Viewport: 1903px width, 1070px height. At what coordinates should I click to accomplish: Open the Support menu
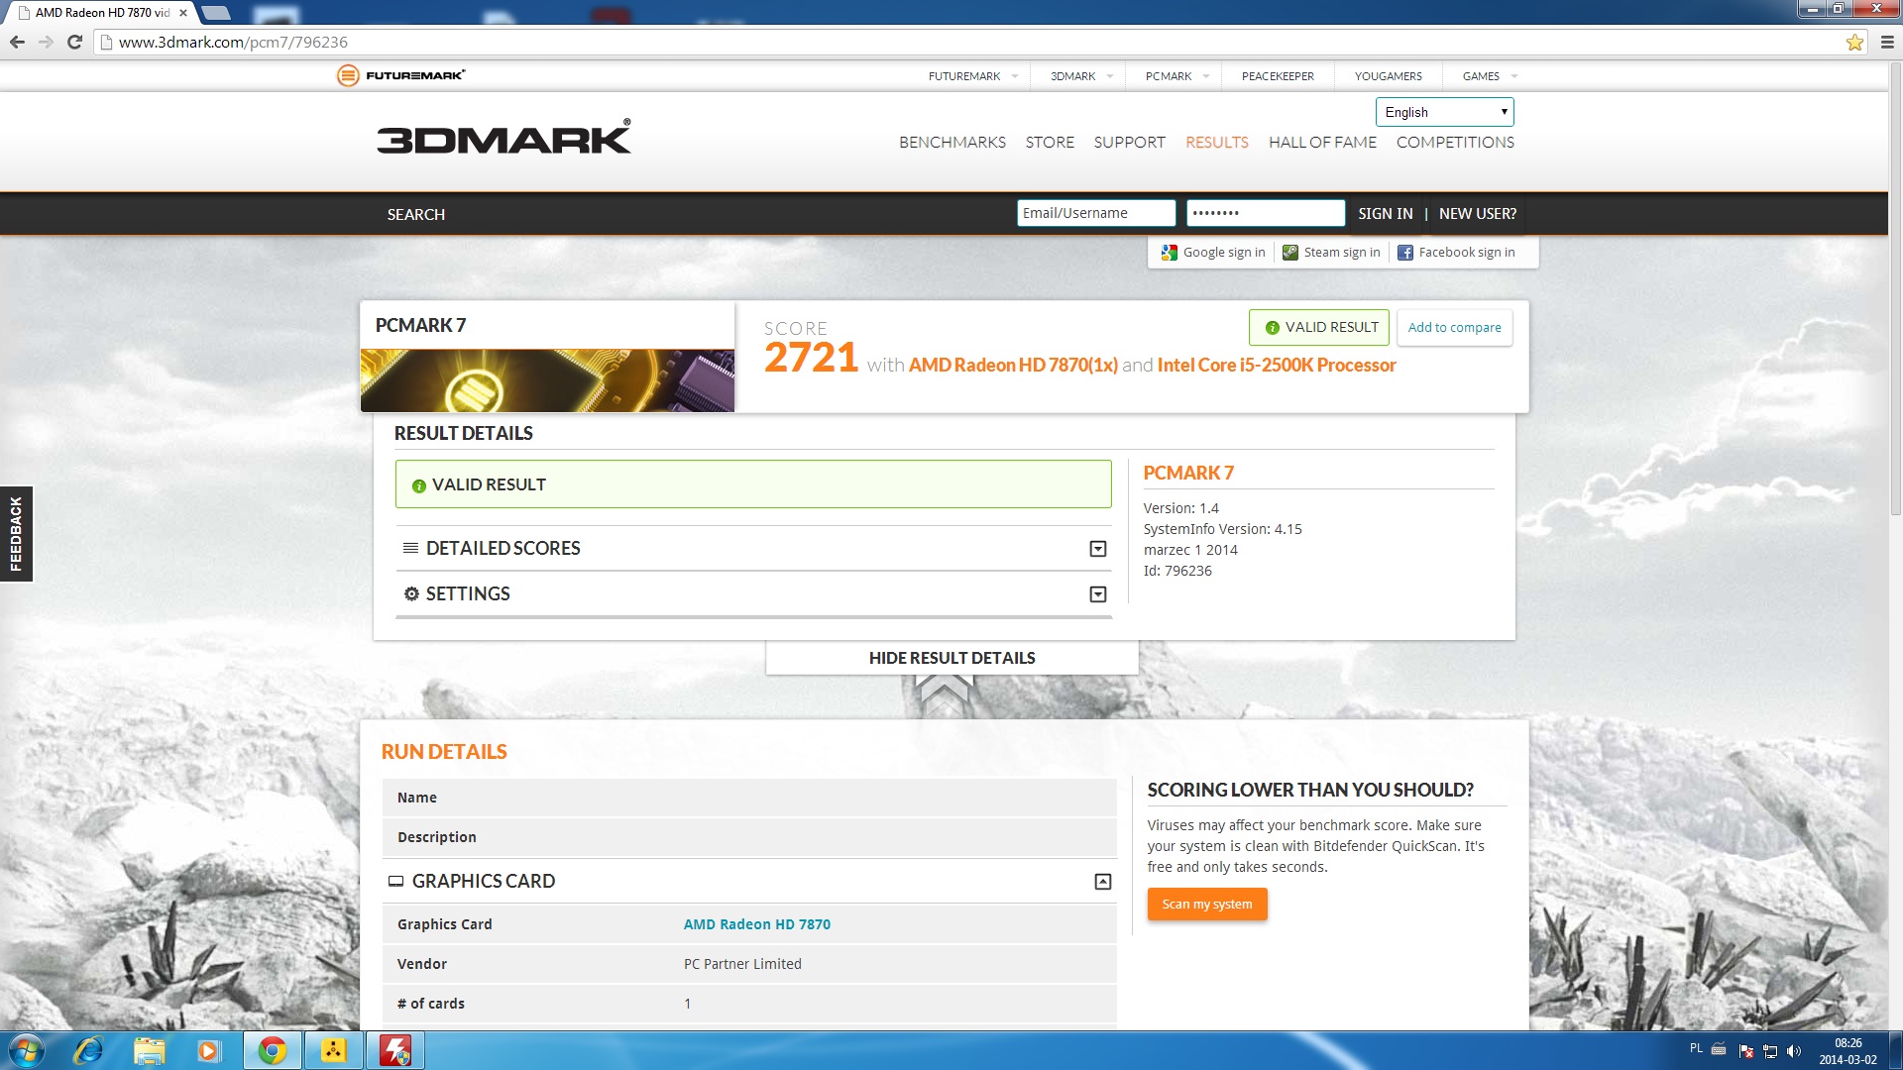coord(1129,142)
